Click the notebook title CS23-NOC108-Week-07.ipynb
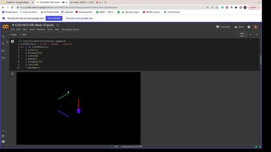Viewport: 271px width, 152px height. (34, 25)
